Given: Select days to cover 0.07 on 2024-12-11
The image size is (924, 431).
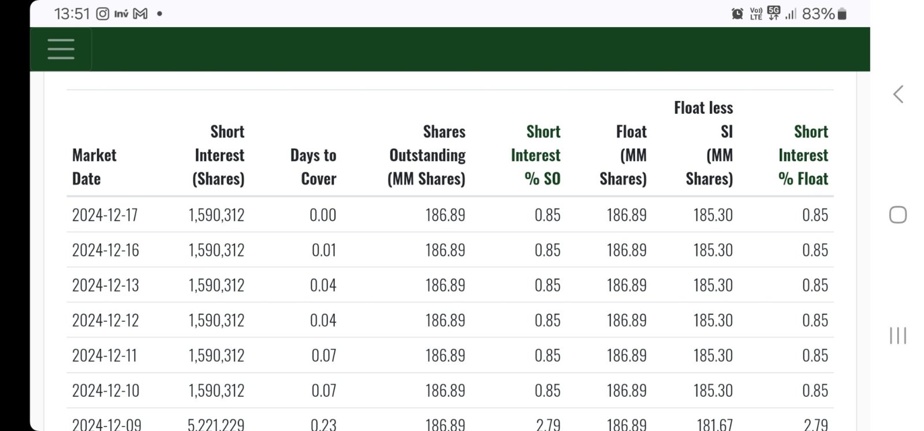Looking at the screenshot, I should [324, 356].
